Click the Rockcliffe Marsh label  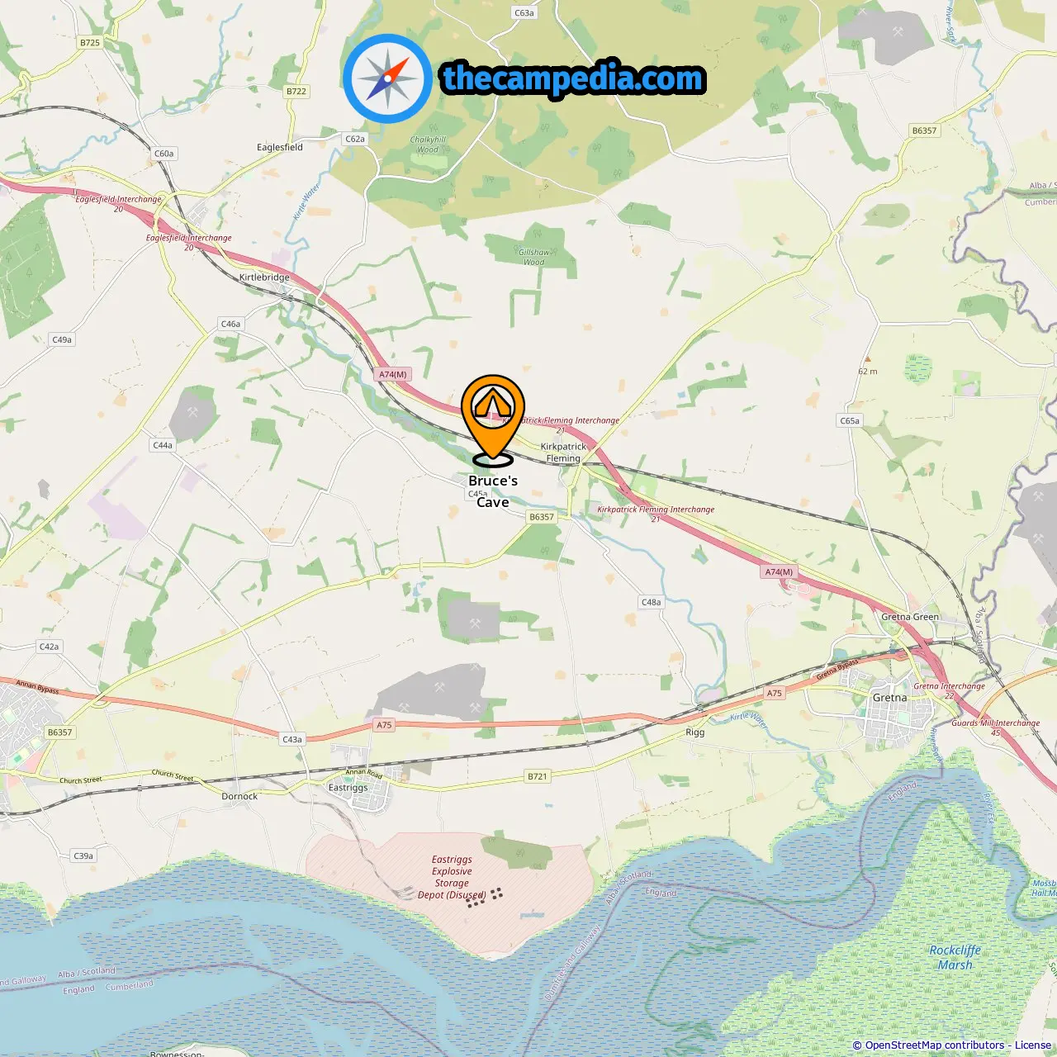[x=955, y=957]
